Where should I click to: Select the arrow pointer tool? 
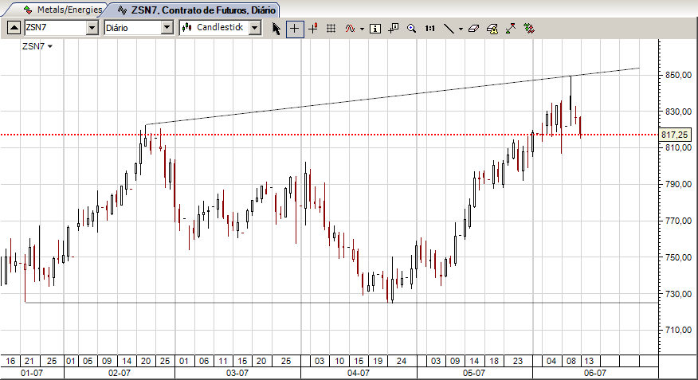click(276, 29)
